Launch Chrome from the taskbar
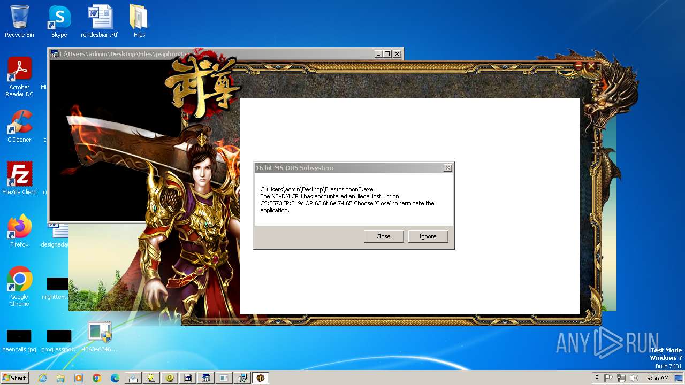The width and height of the screenshot is (685, 385). [97, 378]
